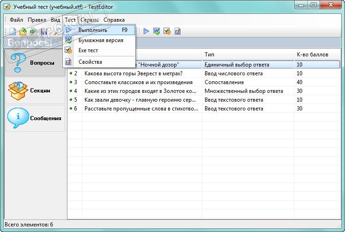Image resolution: width=345 pixels, height=232 pixels.
Task: Select question "Расставьте пропущенные слова в стихотво..."
Action: pos(141,109)
